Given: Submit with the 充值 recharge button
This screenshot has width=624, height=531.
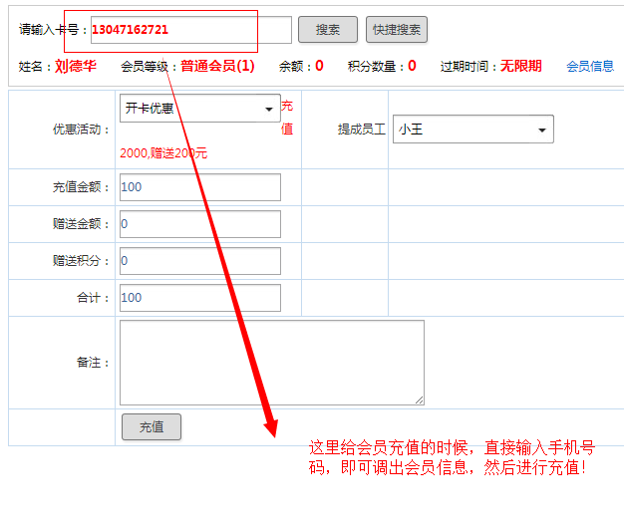Looking at the screenshot, I should pyautogui.click(x=151, y=427).
